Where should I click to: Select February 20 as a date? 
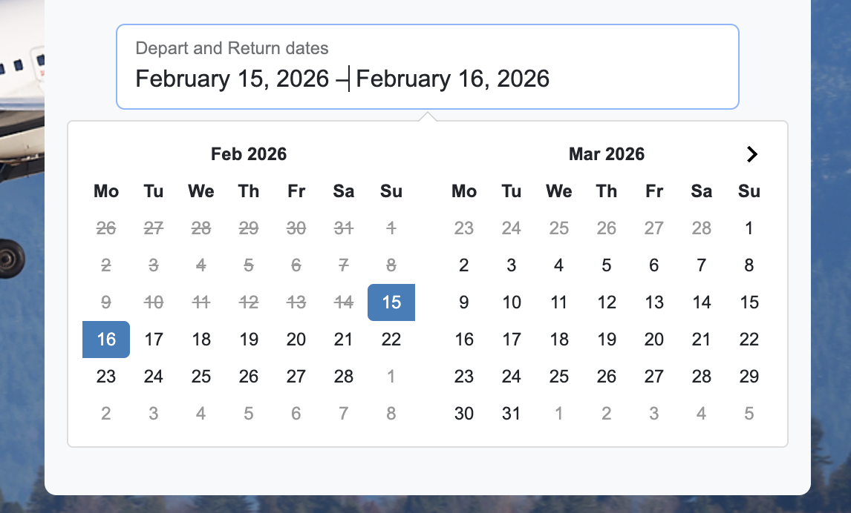296,340
